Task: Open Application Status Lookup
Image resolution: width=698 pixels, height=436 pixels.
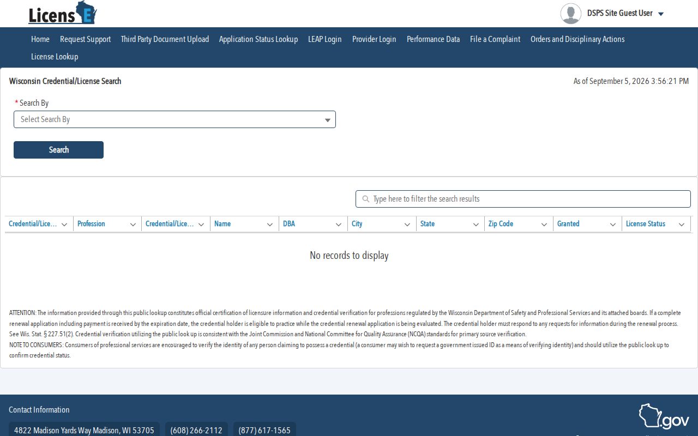Action: [x=258, y=39]
